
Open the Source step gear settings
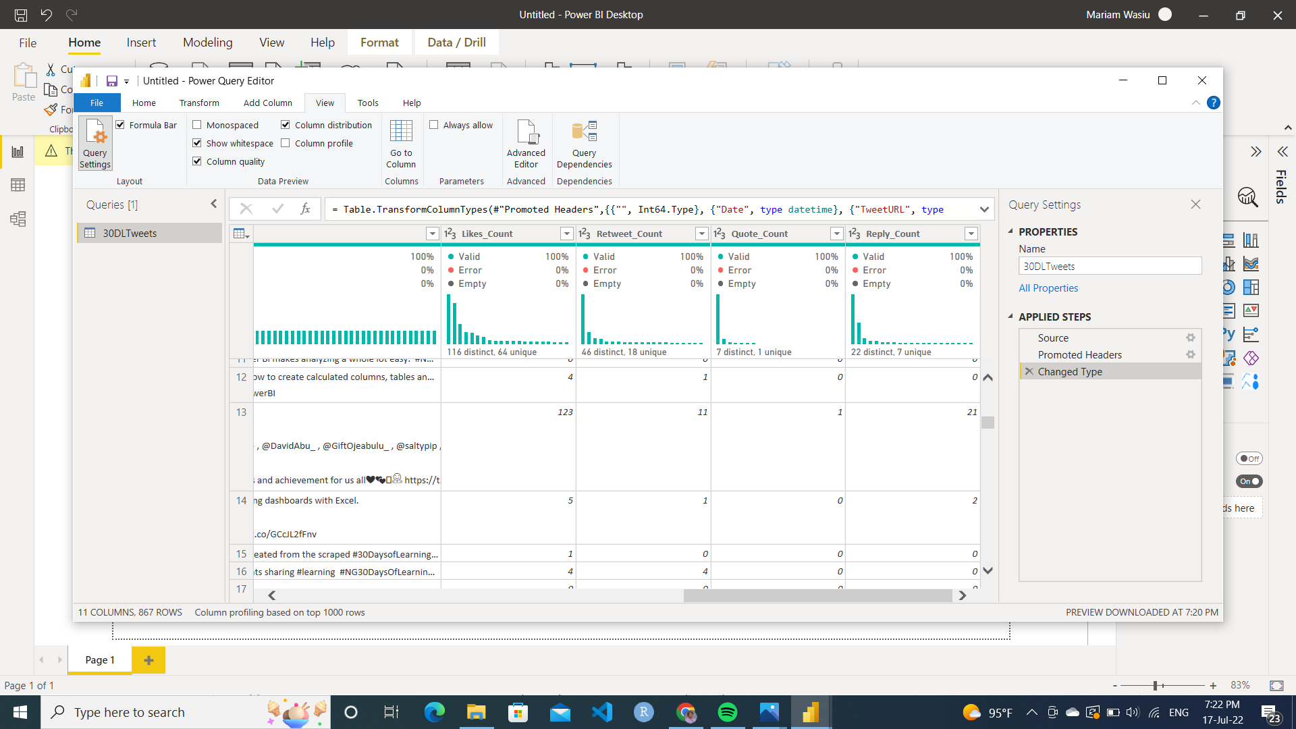(1191, 338)
